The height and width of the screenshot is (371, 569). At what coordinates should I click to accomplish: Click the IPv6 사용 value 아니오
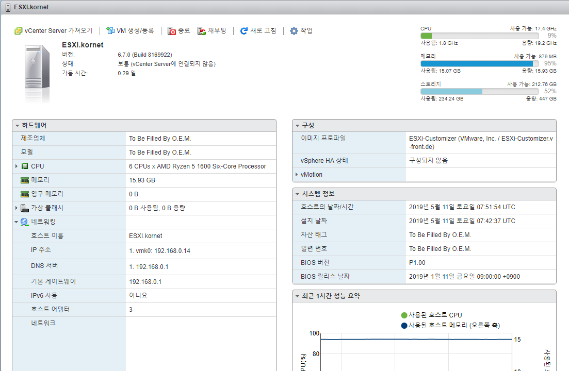click(138, 295)
